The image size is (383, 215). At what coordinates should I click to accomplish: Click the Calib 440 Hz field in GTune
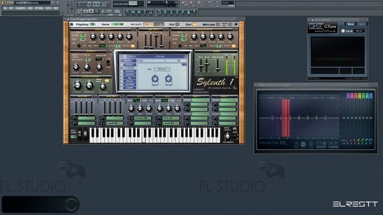click(359, 31)
